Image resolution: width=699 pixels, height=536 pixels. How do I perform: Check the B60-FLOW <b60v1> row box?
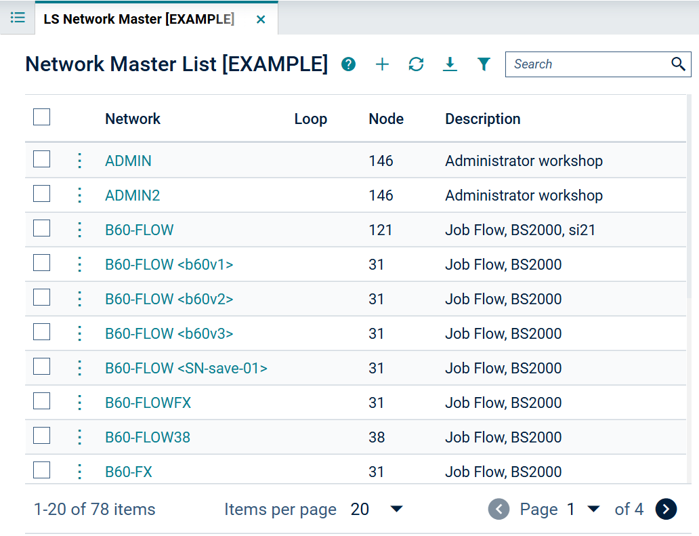coord(41,263)
